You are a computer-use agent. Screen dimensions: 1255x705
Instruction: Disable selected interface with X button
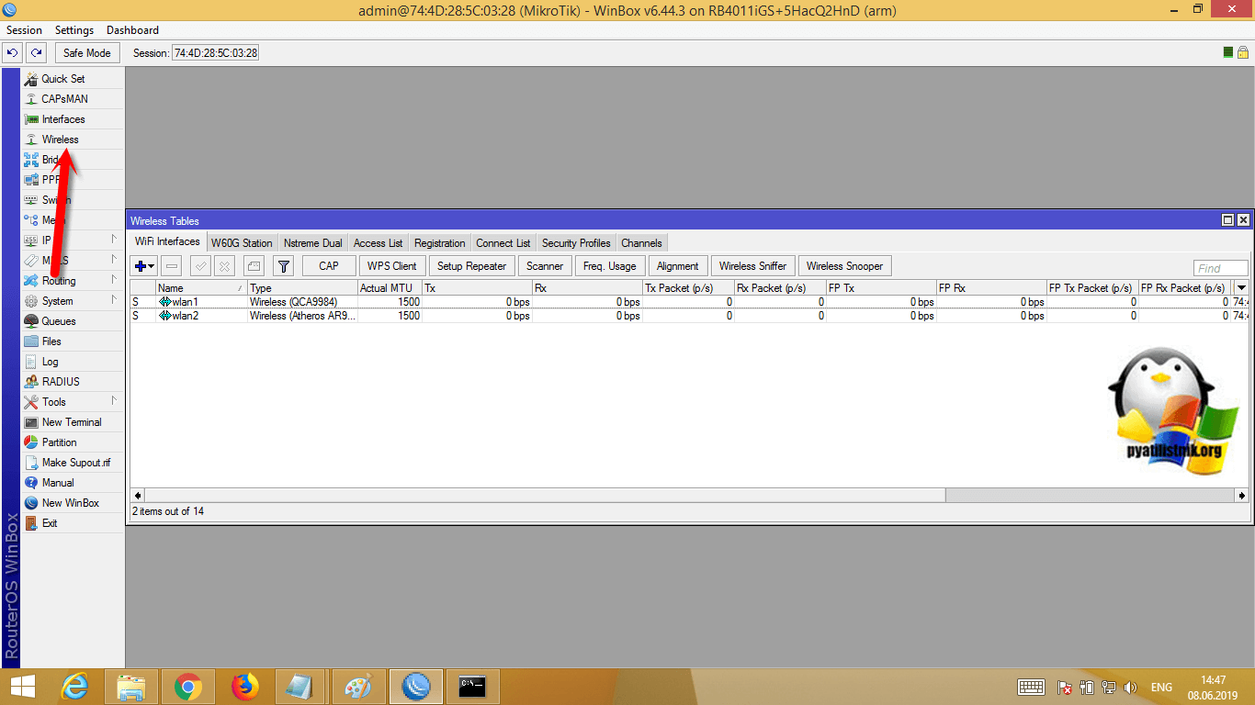(x=225, y=266)
